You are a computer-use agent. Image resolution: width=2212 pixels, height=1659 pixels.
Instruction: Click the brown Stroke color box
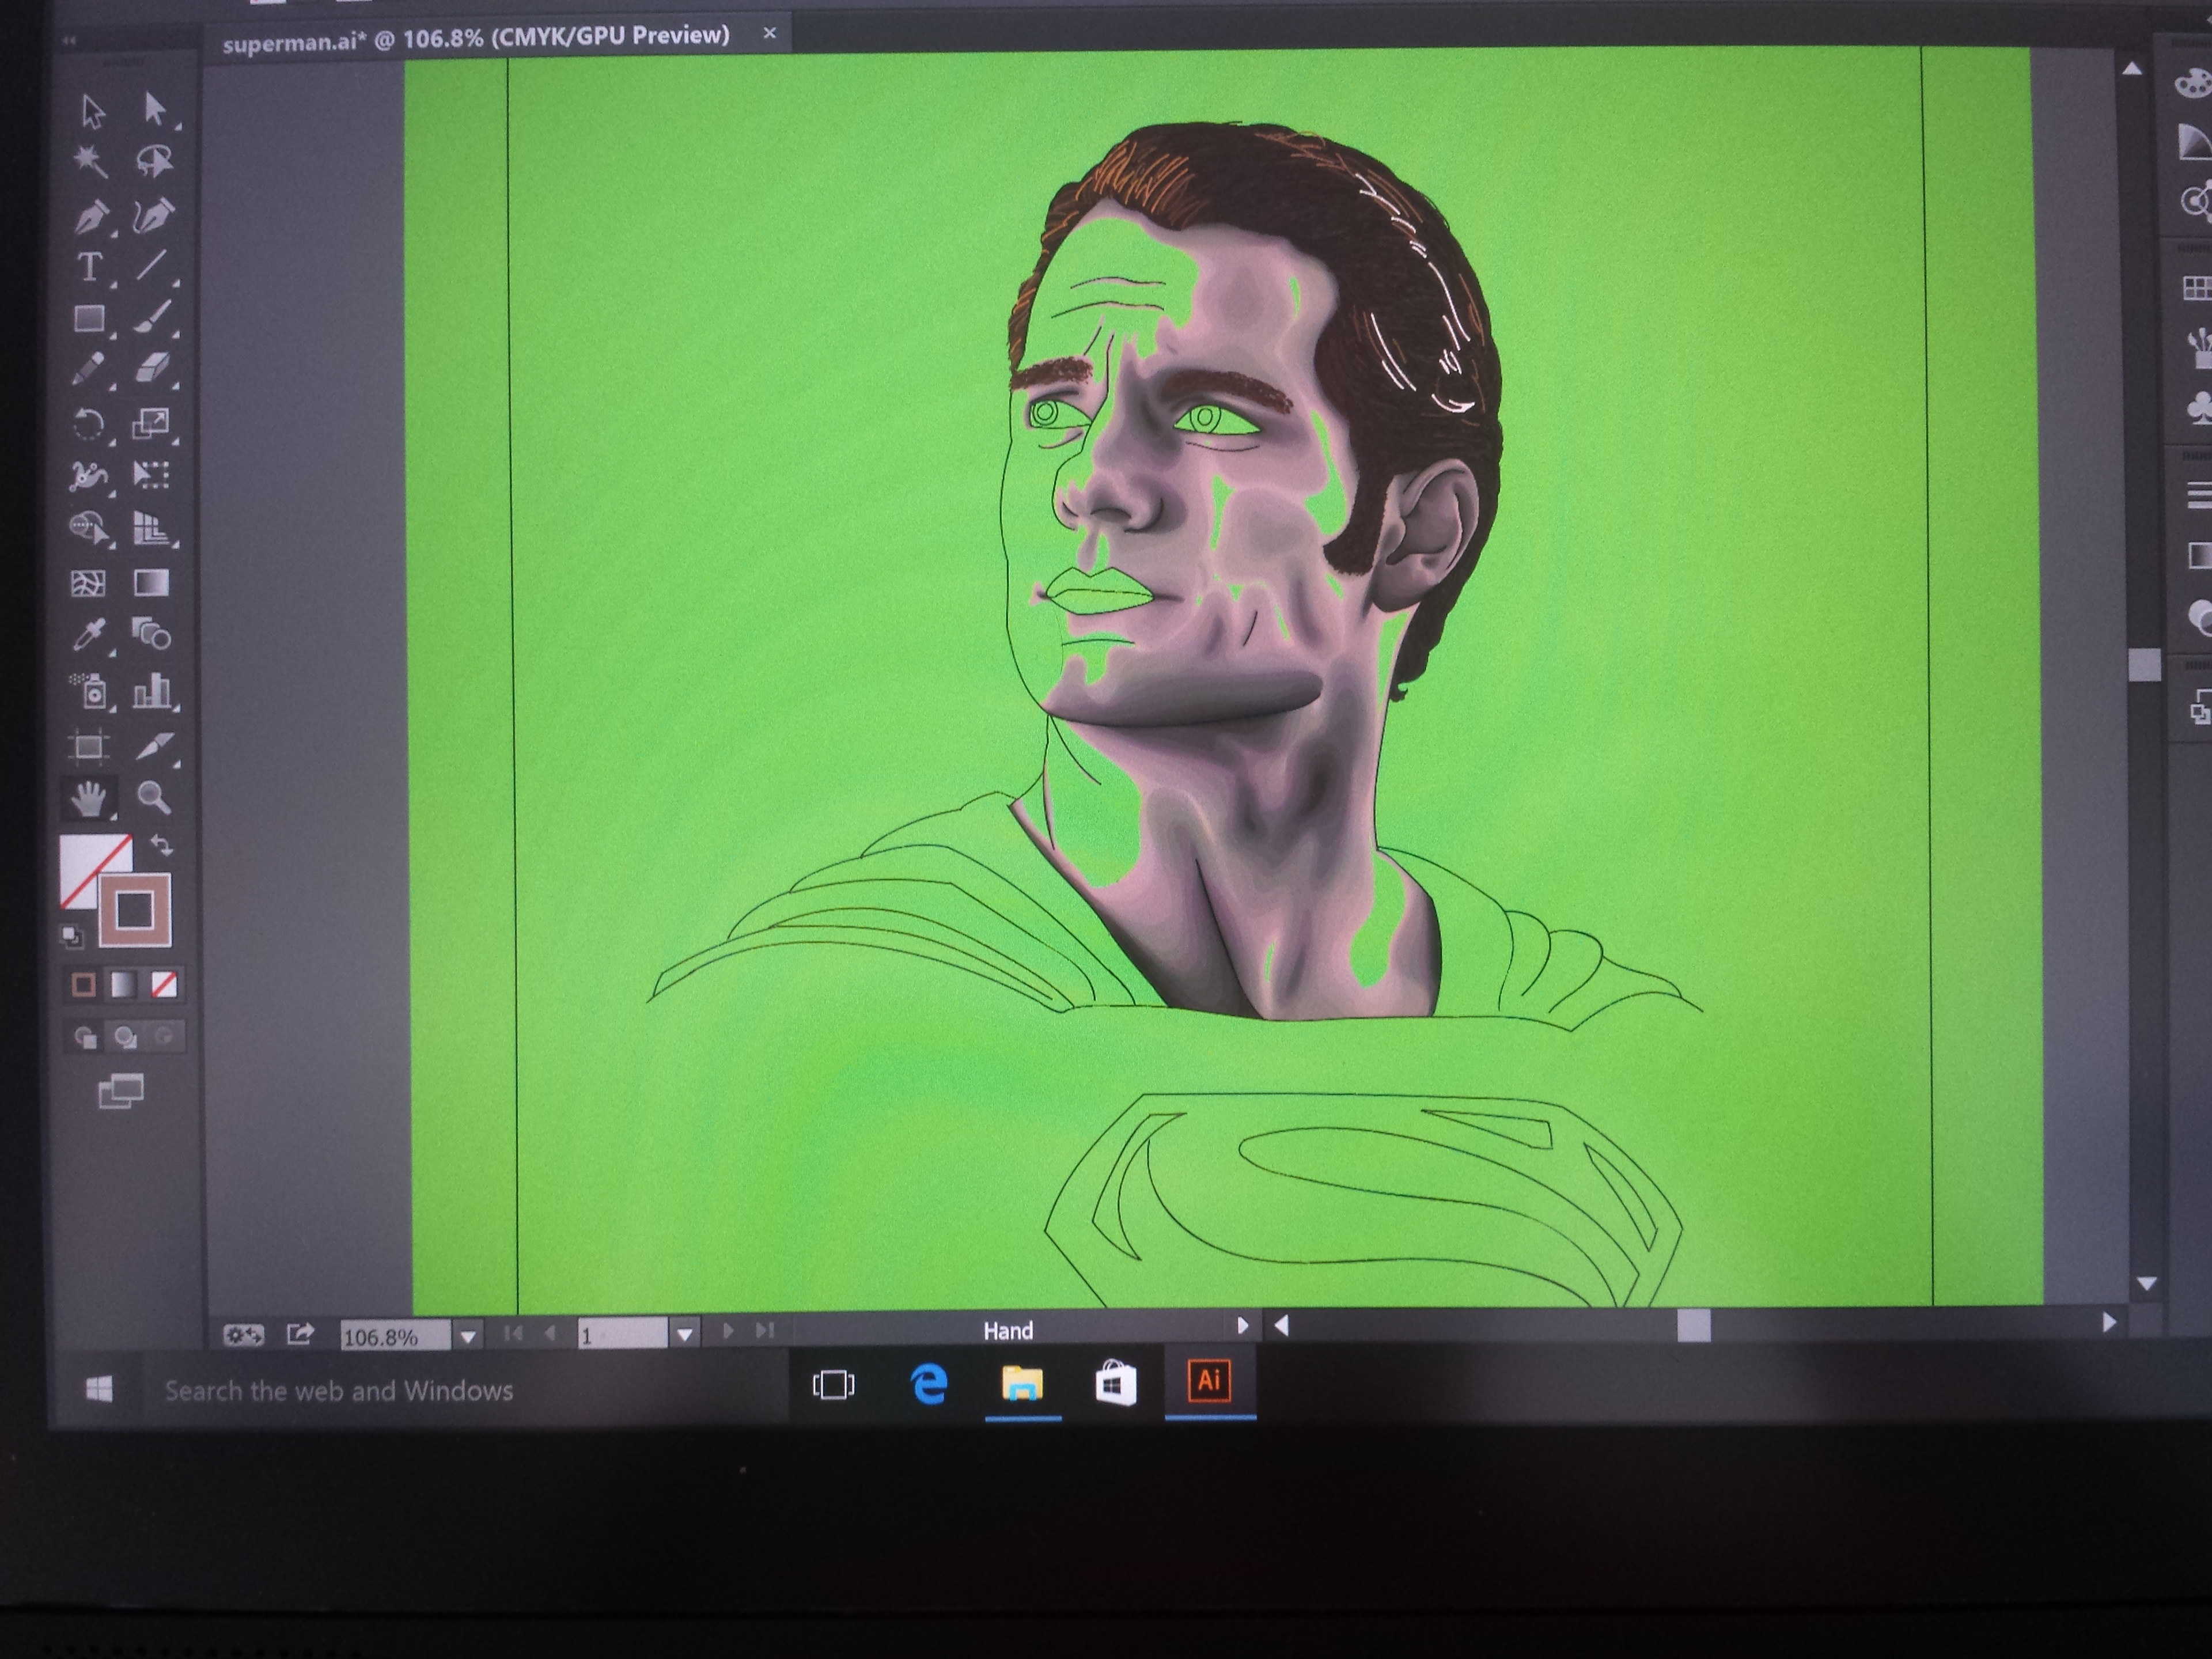coord(135,911)
